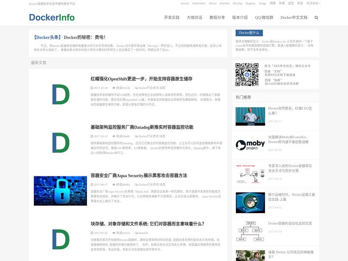Click the D logo thumbnail of OpenShift article
The height and width of the screenshot is (261, 348).
pos(60,94)
